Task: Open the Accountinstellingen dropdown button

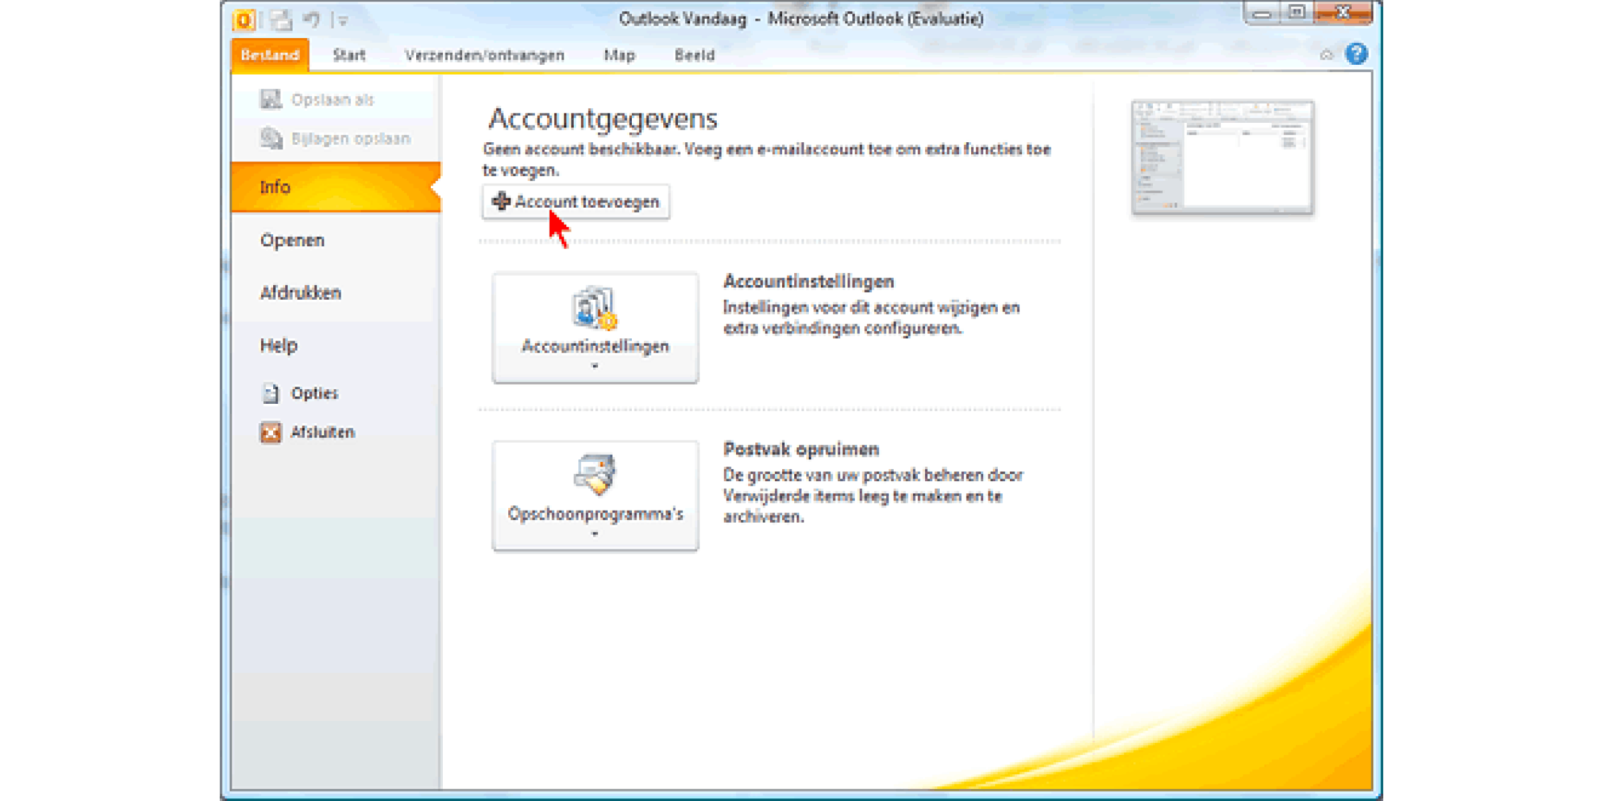Action: tap(595, 328)
